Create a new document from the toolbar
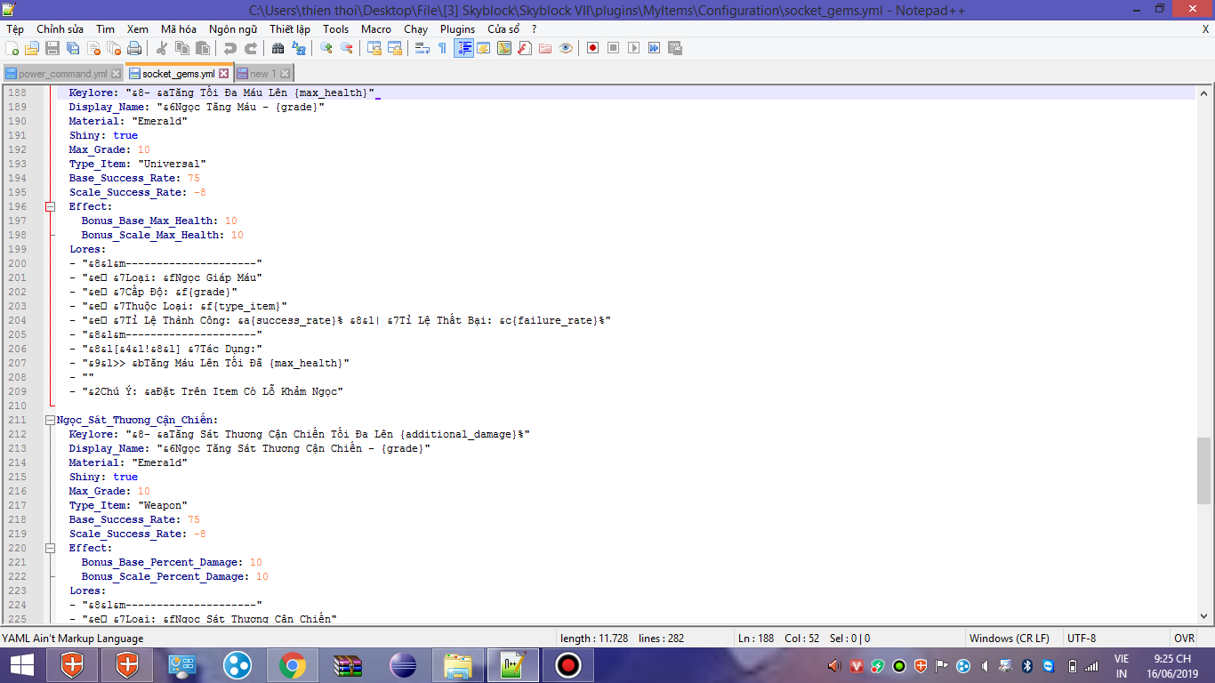 point(12,48)
